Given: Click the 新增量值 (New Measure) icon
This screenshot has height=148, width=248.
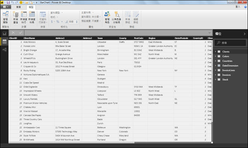Looking at the screenshot, I should (x=16, y=16).
